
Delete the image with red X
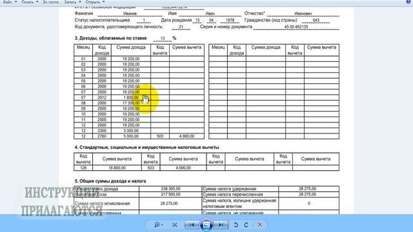(260, 225)
